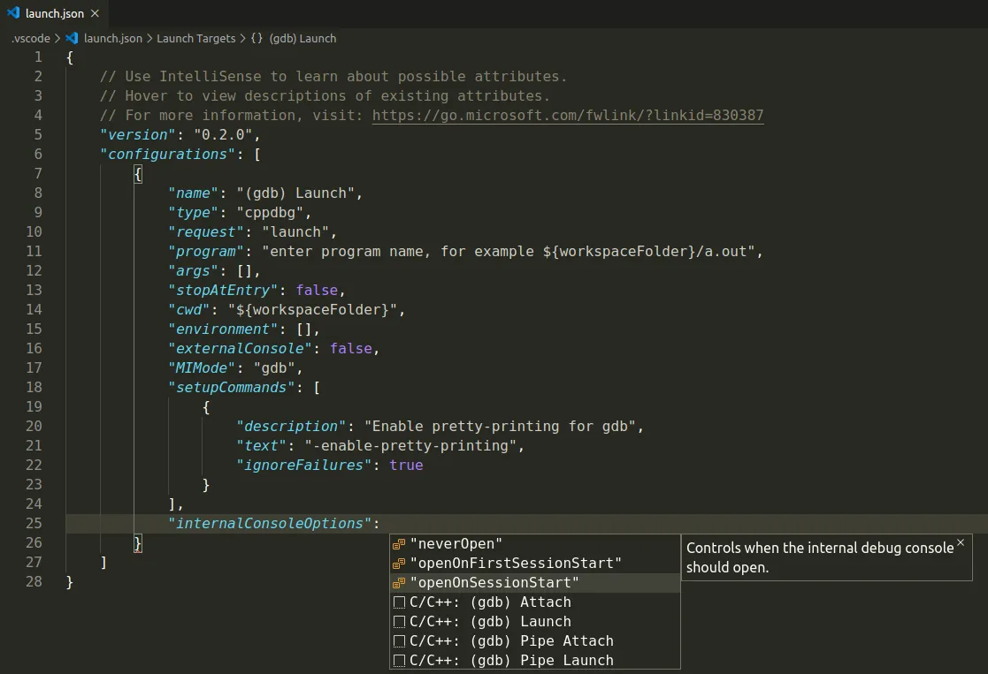Screen dimensions: 988x674
Task: Click VS Code file icon in breadcrumb
Action: pos(72,38)
